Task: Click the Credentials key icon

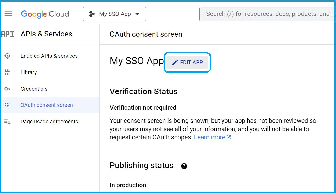Action: [x=7, y=89]
